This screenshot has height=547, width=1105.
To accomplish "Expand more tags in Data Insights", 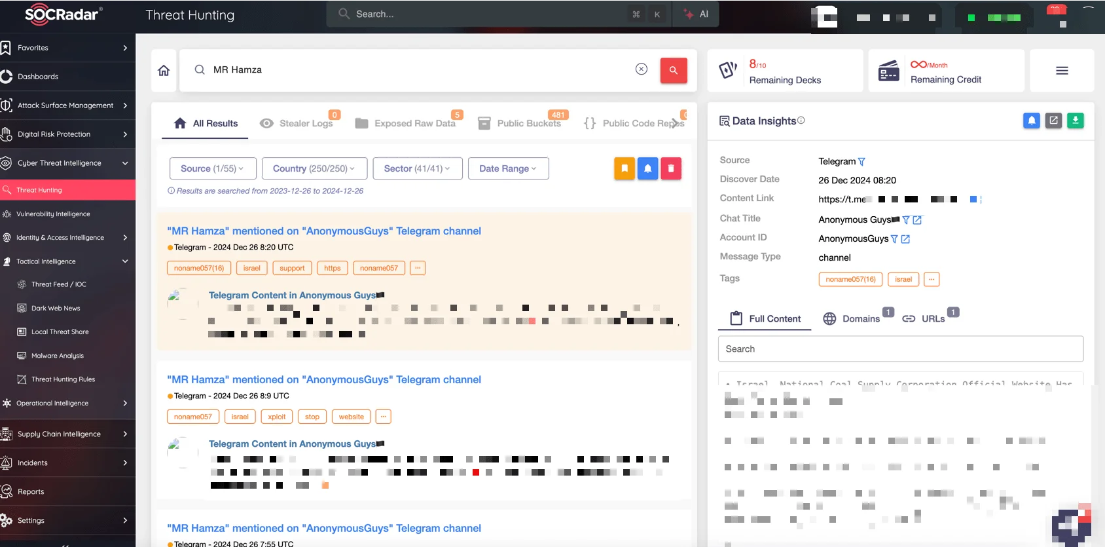I will point(932,279).
